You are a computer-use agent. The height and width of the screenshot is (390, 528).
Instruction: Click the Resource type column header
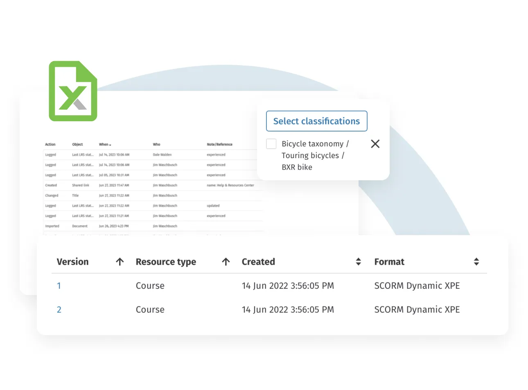pos(166,262)
